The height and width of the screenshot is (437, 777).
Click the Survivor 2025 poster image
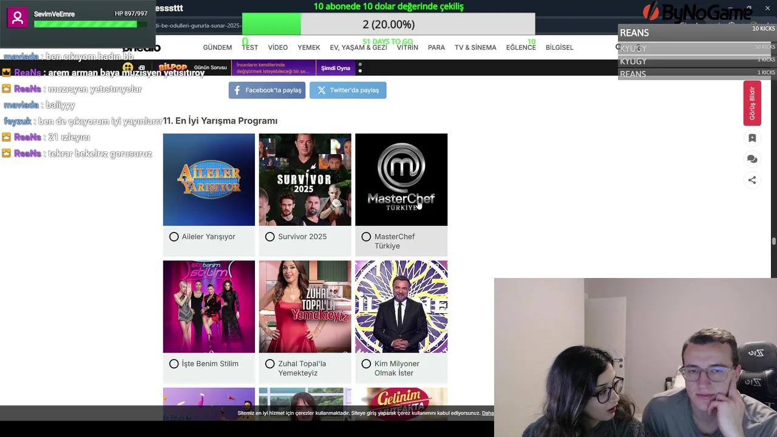pyautogui.click(x=305, y=180)
